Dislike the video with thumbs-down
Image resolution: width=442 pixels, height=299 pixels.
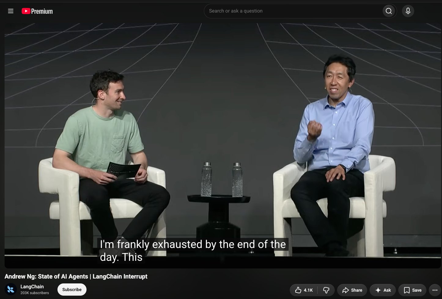(x=326, y=290)
